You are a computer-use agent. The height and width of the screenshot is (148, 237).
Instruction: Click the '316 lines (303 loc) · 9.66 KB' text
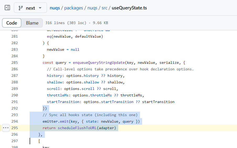coord(77,23)
